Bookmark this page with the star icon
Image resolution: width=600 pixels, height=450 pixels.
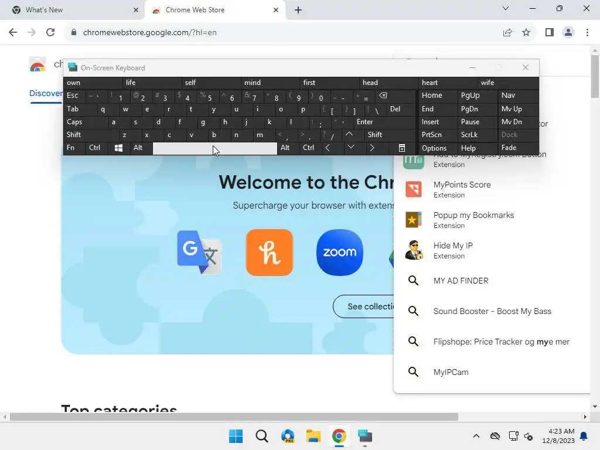pyautogui.click(x=526, y=33)
